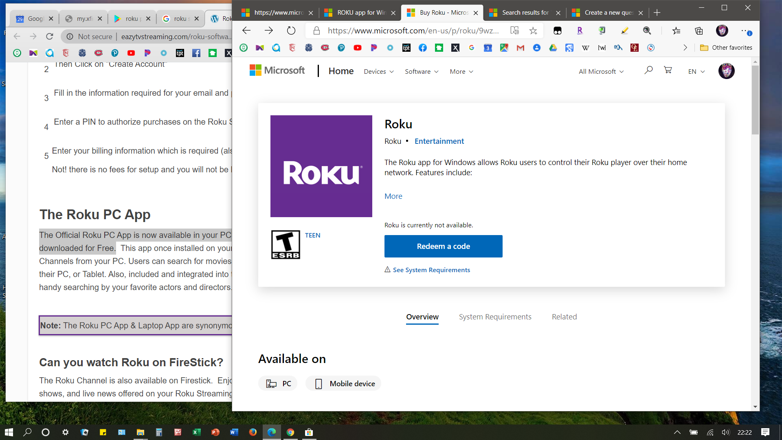Open Wikipedia bookmark in Edge favorites bar
Image resolution: width=782 pixels, height=440 pixels.
[x=586, y=48]
